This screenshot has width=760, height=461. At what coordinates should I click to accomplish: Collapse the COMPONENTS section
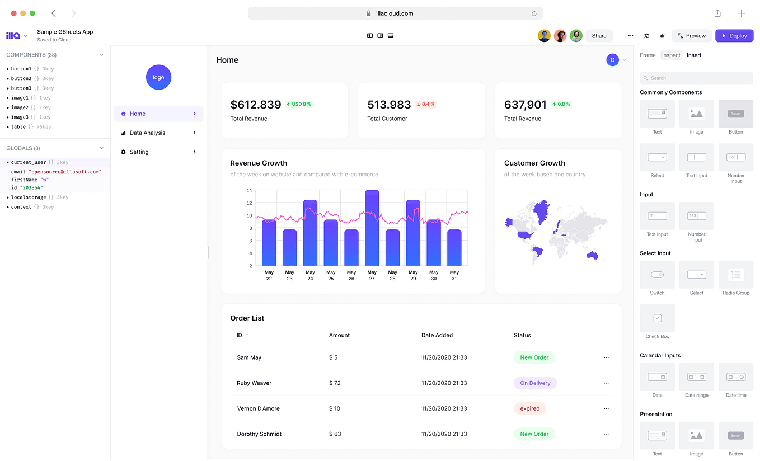pos(102,54)
